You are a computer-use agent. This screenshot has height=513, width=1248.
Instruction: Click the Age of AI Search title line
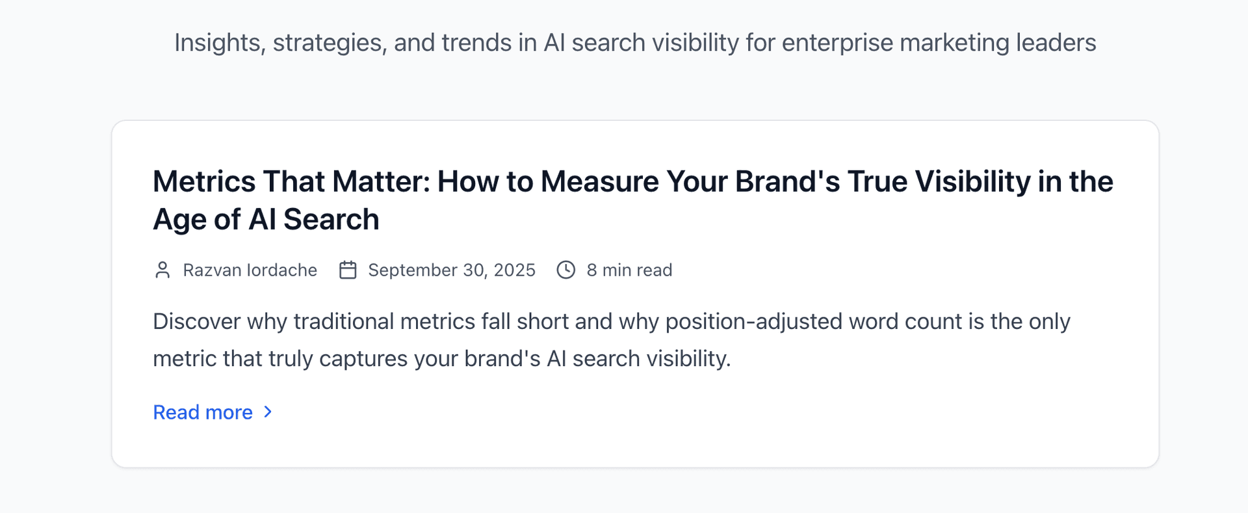point(266,220)
